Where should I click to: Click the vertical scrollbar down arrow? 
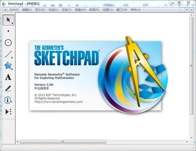coord(191,138)
